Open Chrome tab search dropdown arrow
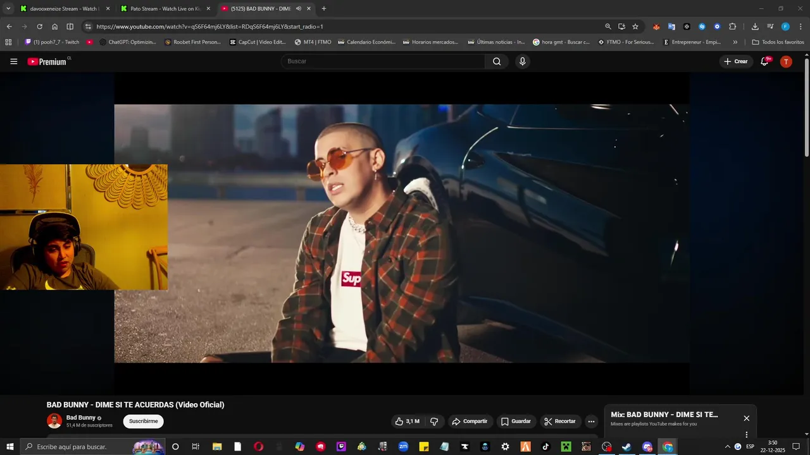This screenshot has height=455, width=810. (8, 9)
